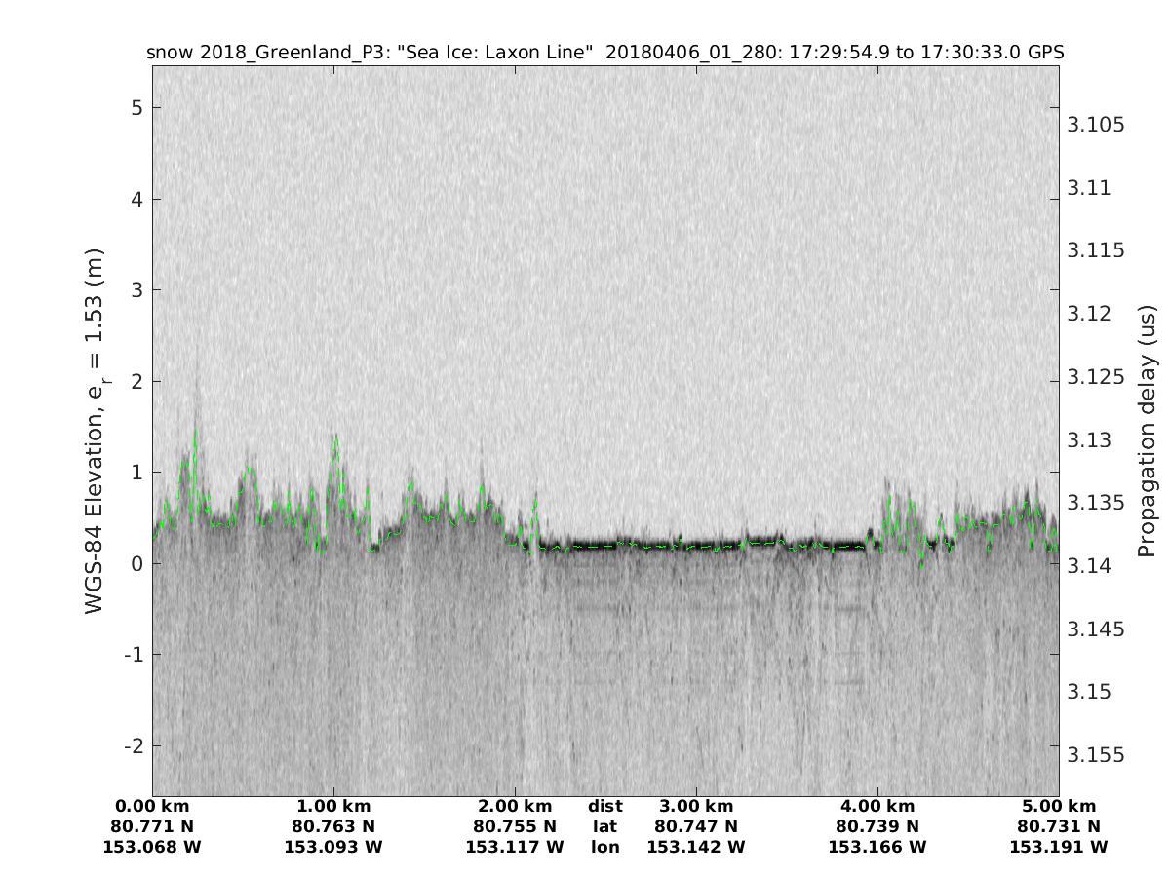Click the "lon" label below the plot

tap(604, 847)
